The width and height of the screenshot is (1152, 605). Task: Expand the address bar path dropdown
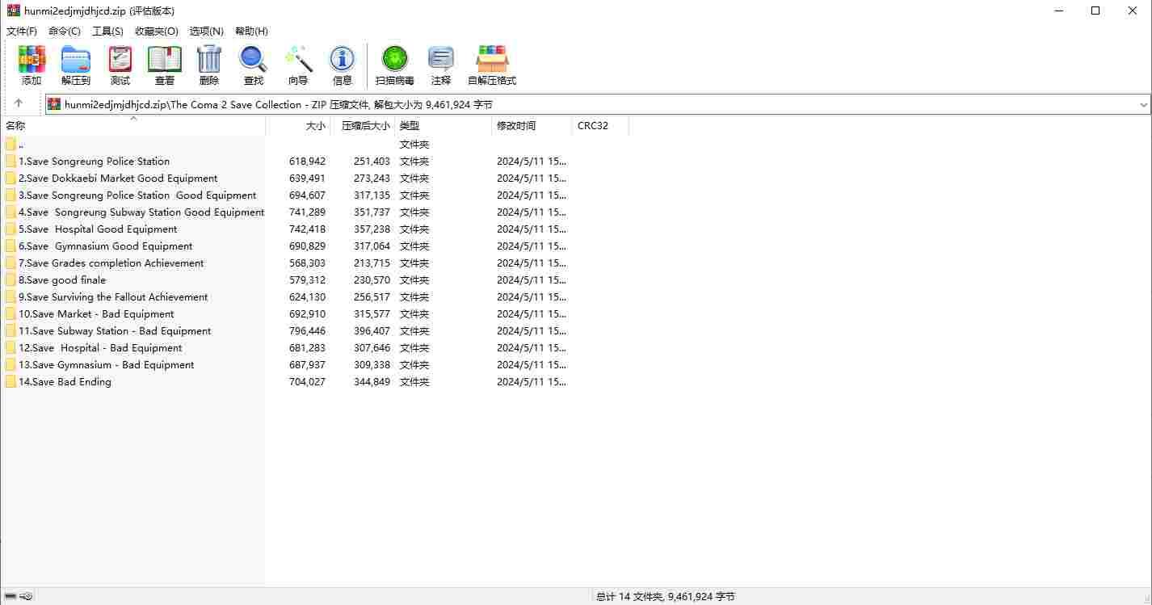[x=1143, y=104]
